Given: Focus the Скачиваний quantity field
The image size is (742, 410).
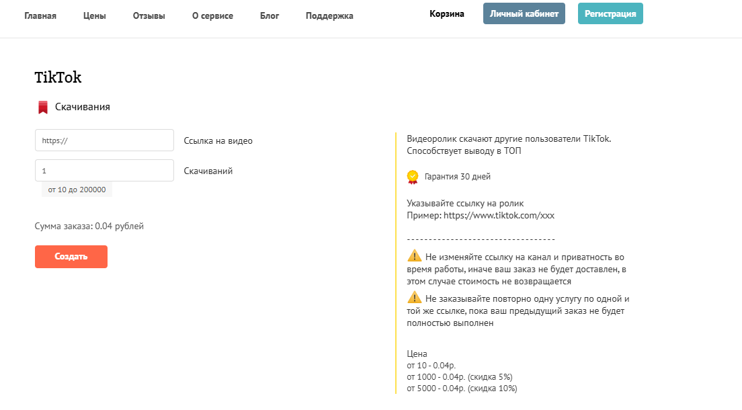Looking at the screenshot, I should [x=104, y=171].
